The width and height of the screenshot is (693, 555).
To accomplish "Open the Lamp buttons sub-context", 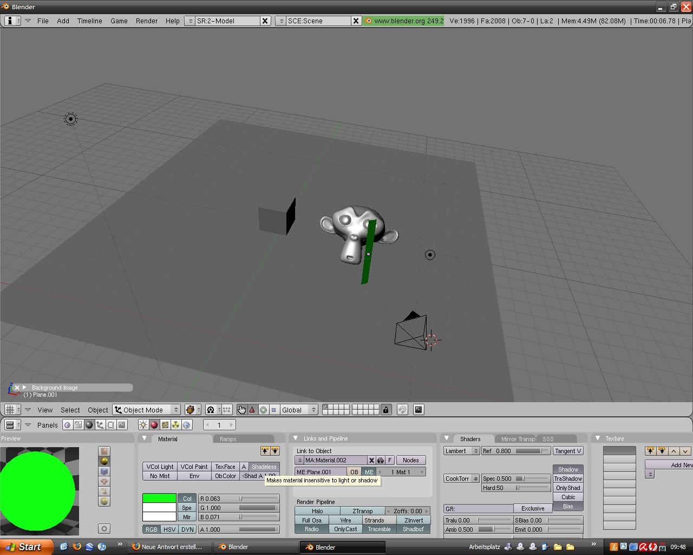I will click(x=143, y=425).
